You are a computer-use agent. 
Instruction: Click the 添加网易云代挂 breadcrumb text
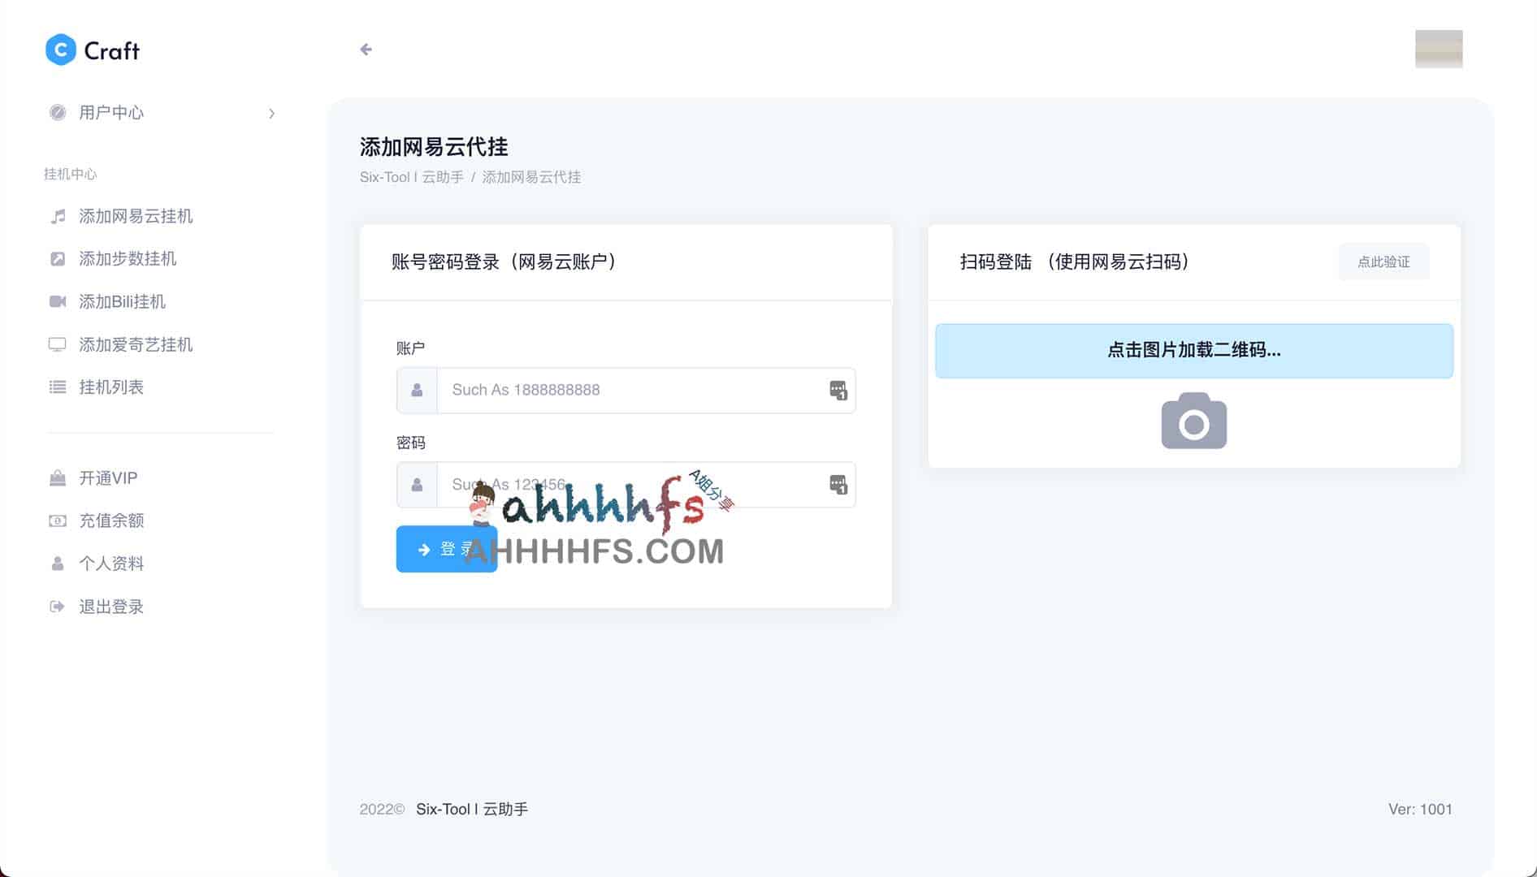click(x=531, y=177)
